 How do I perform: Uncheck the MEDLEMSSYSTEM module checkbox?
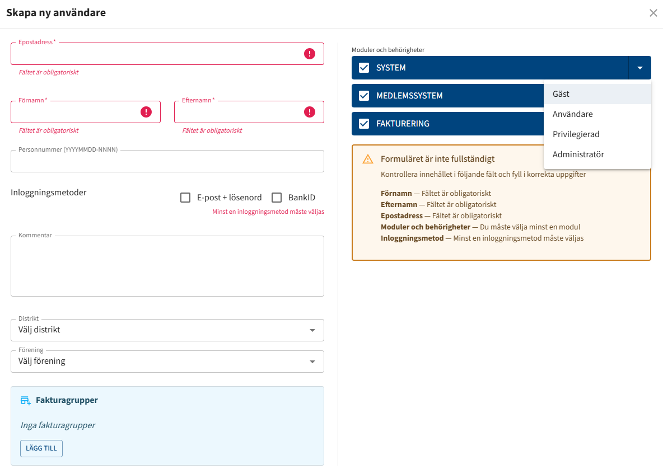(364, 96)
